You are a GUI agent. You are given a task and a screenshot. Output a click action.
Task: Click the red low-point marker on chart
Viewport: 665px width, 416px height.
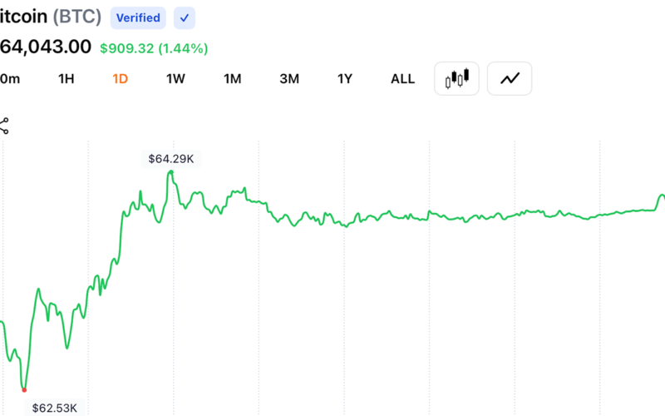tap(24, 389)
